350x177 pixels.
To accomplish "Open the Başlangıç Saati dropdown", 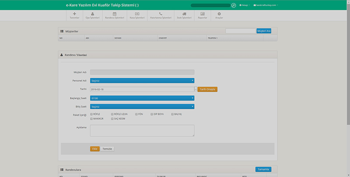I will tap(142, 98).
